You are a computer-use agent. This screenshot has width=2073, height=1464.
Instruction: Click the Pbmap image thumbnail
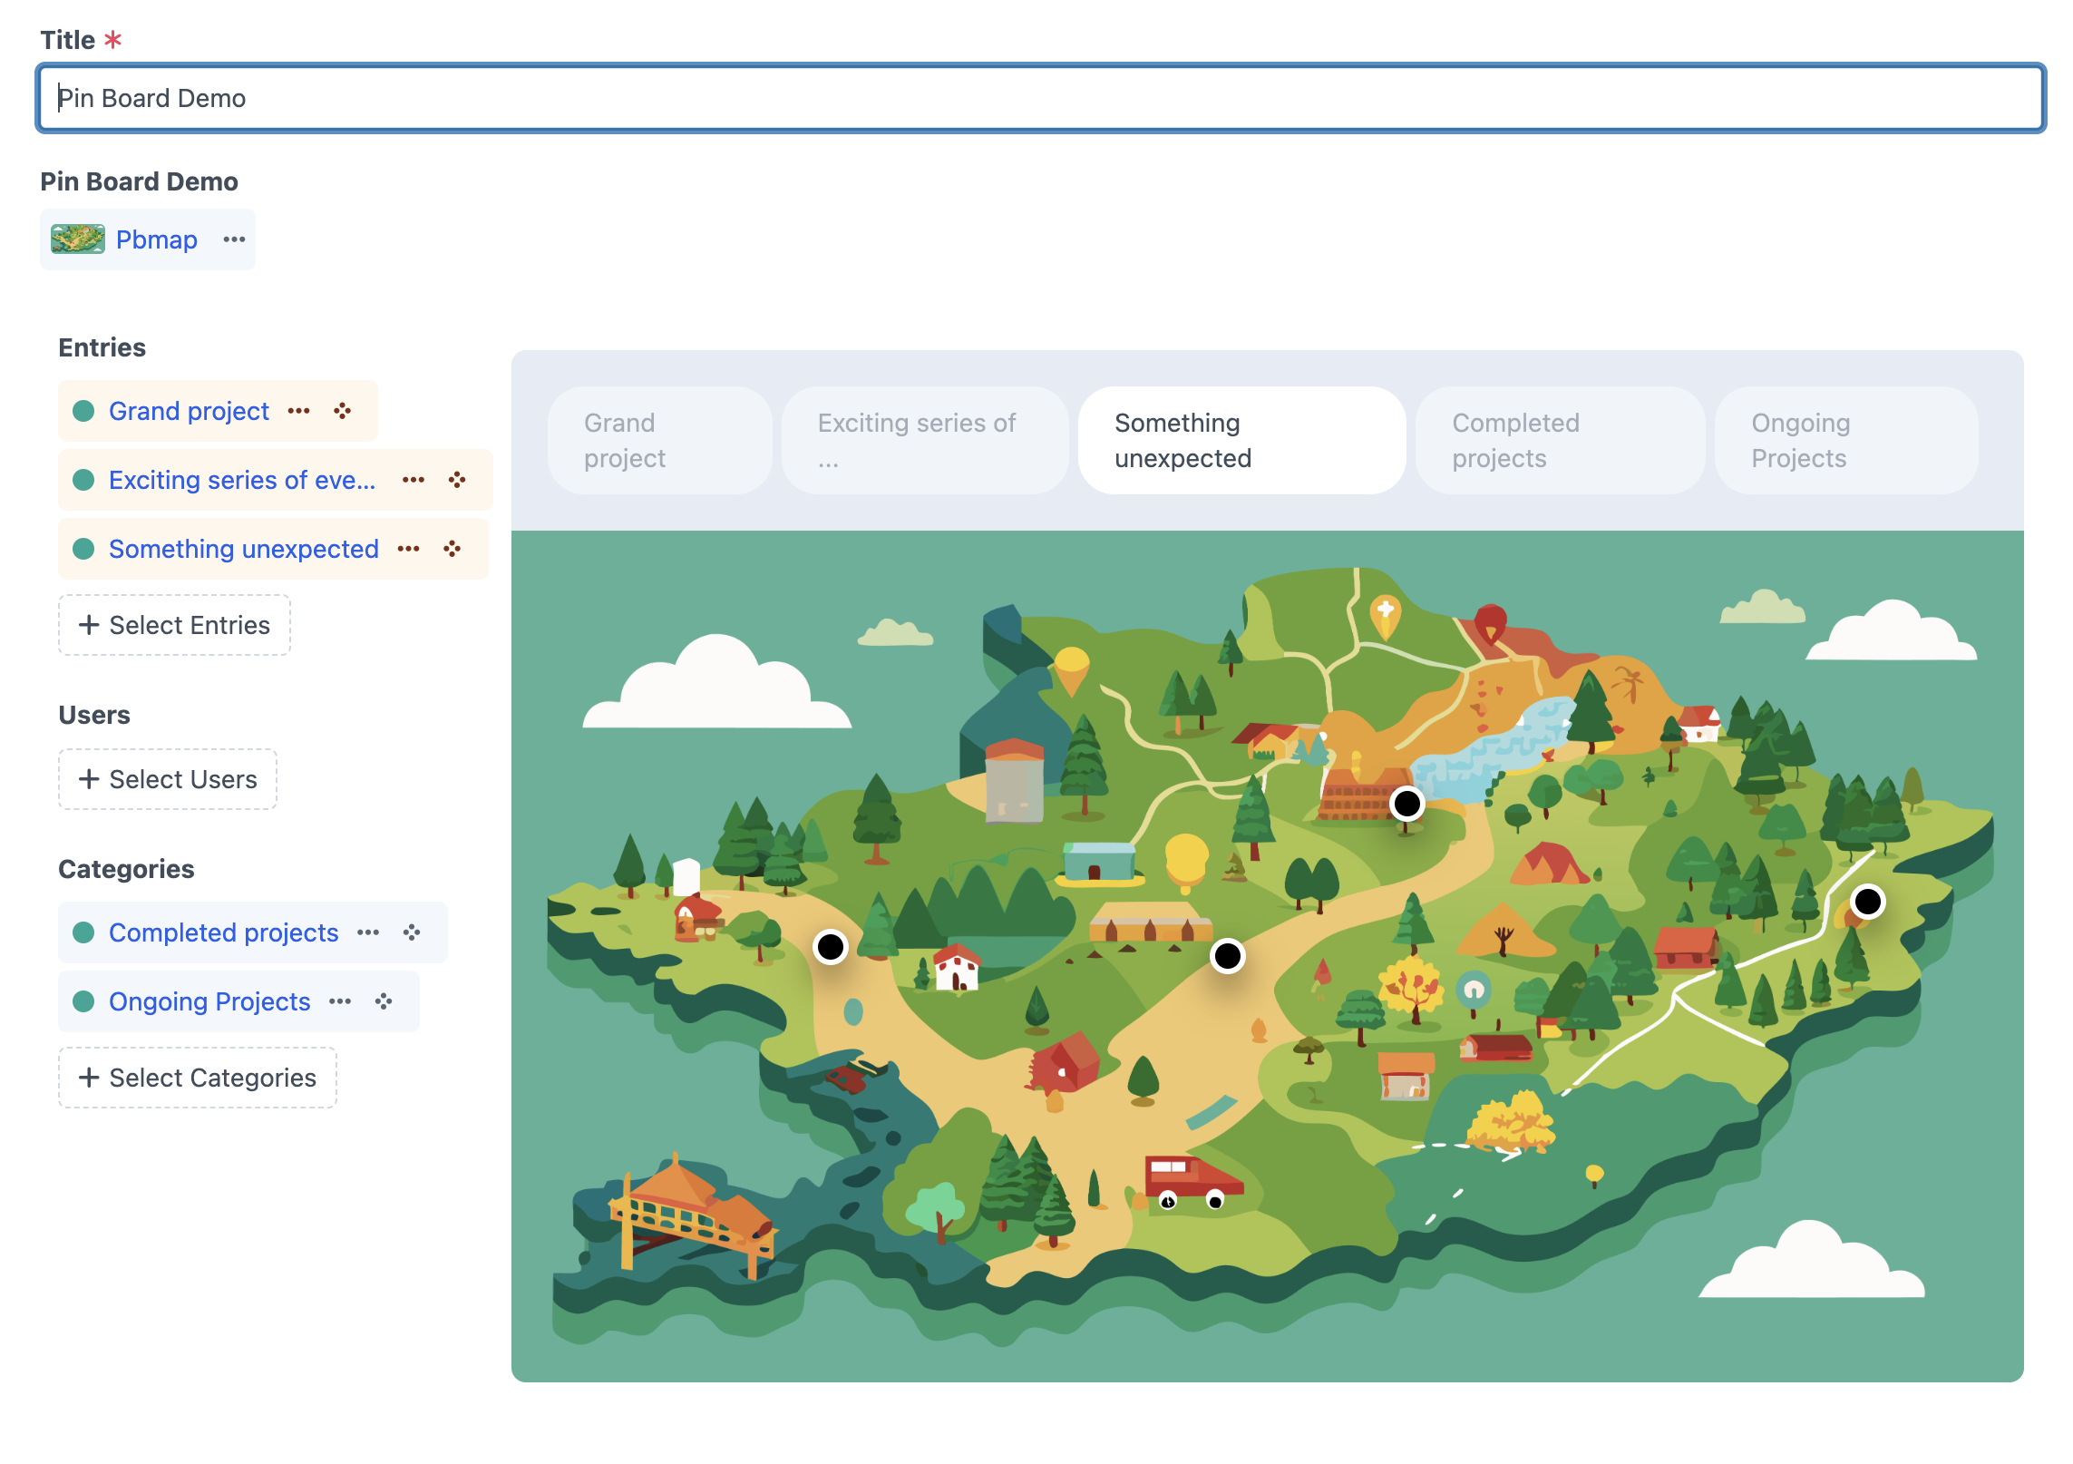[x=78, y=239]
